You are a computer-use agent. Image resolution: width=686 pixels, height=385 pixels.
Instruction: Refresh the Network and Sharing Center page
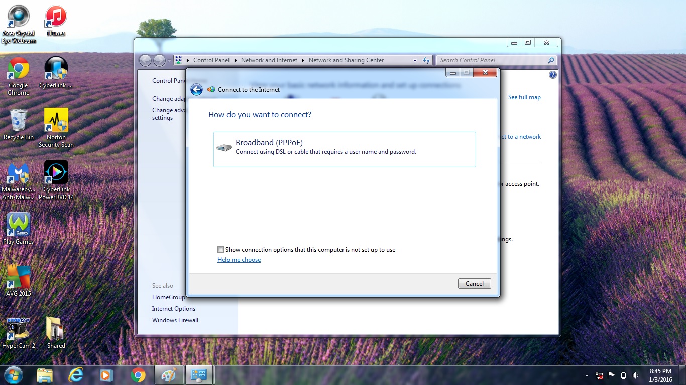click(x=426, y=60)
